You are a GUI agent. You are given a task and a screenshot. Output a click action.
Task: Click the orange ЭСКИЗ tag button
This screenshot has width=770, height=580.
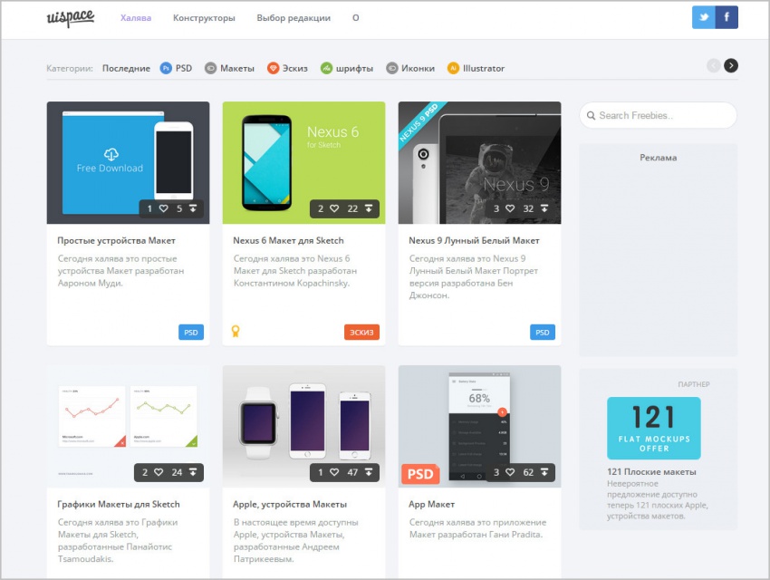361,332
